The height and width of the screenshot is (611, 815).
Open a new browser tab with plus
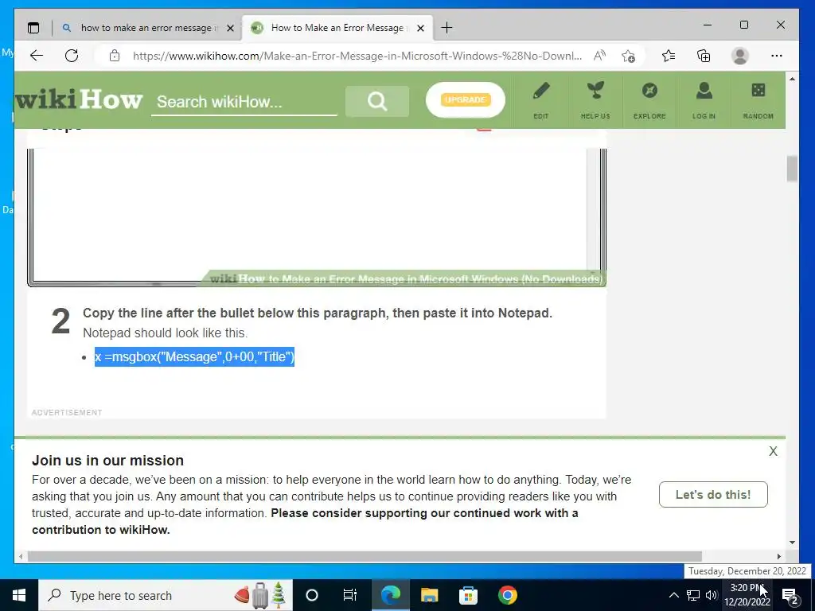[446, 28]
